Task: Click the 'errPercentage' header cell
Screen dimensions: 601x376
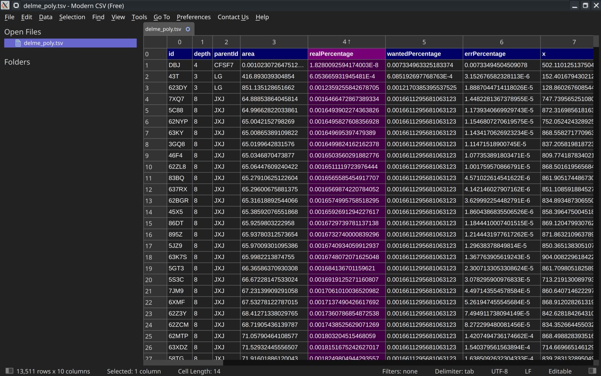Action: [x=502, y=54]
